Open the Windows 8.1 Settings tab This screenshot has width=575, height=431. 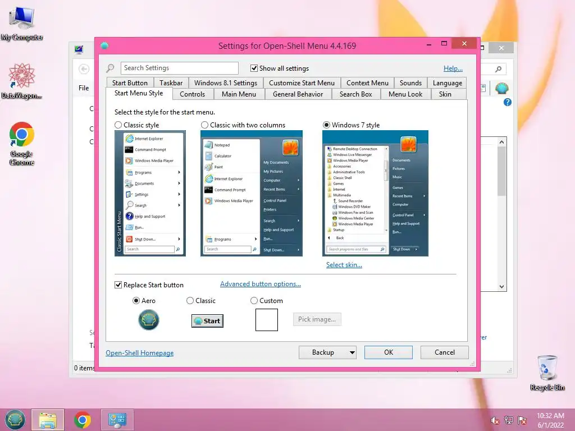226,83
